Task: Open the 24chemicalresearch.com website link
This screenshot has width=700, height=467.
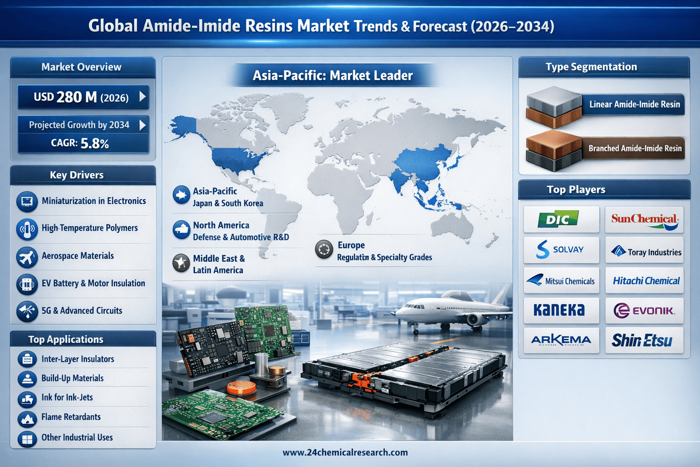Action: pyautogui.click(x=345, y=452)
